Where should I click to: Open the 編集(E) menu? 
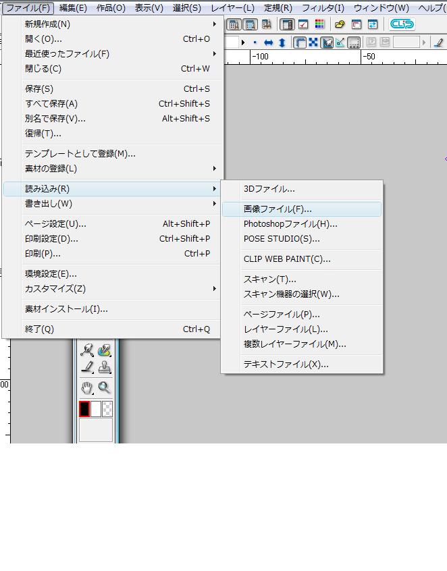tap(73, 7)
